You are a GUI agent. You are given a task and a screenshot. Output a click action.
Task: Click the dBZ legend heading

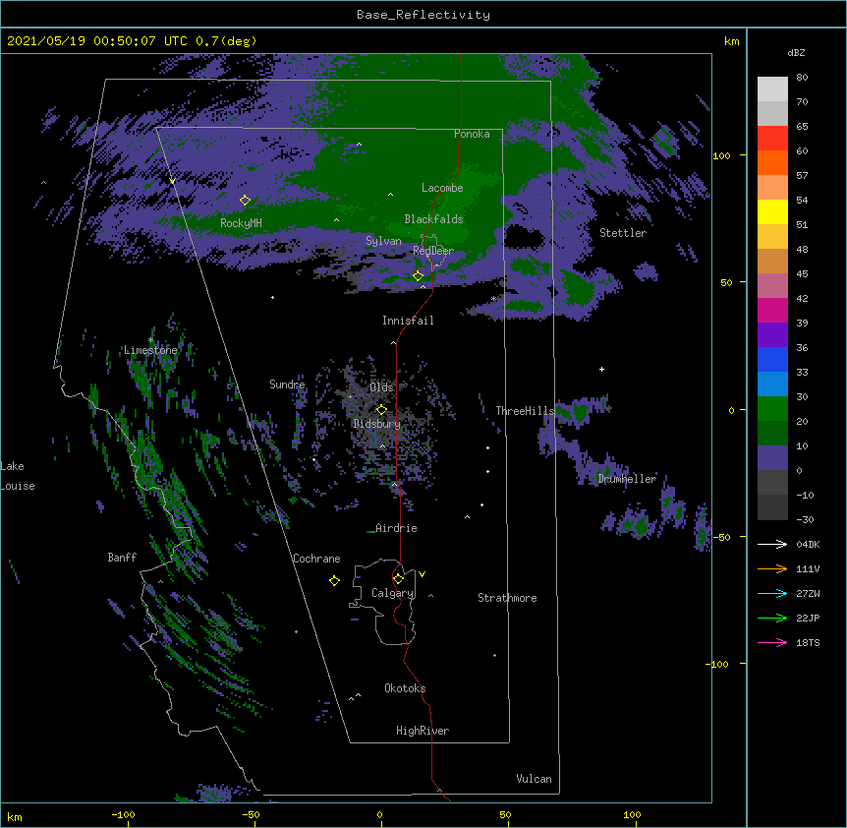point(796,53)
